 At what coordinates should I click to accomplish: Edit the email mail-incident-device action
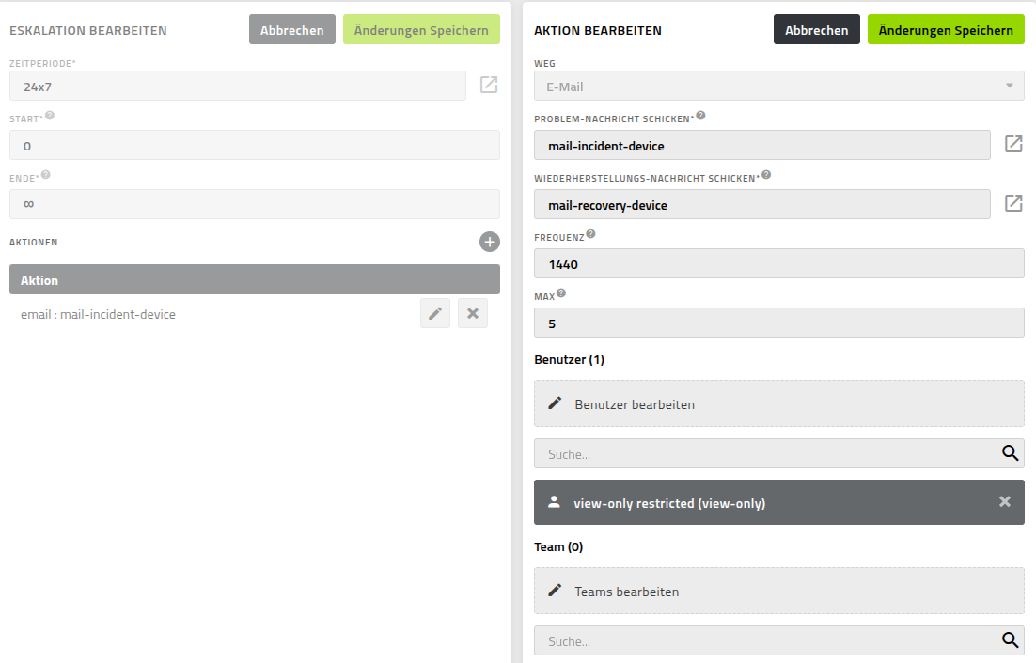(x=435, y=314)
